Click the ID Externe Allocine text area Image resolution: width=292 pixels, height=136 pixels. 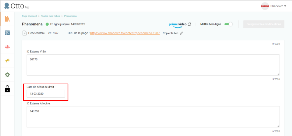(x=153, y=117)
